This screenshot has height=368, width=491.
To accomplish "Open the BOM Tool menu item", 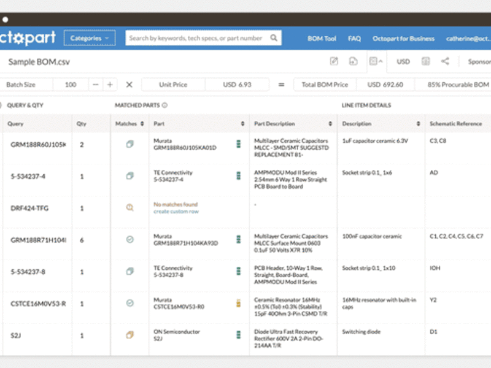I will [322, 39].
